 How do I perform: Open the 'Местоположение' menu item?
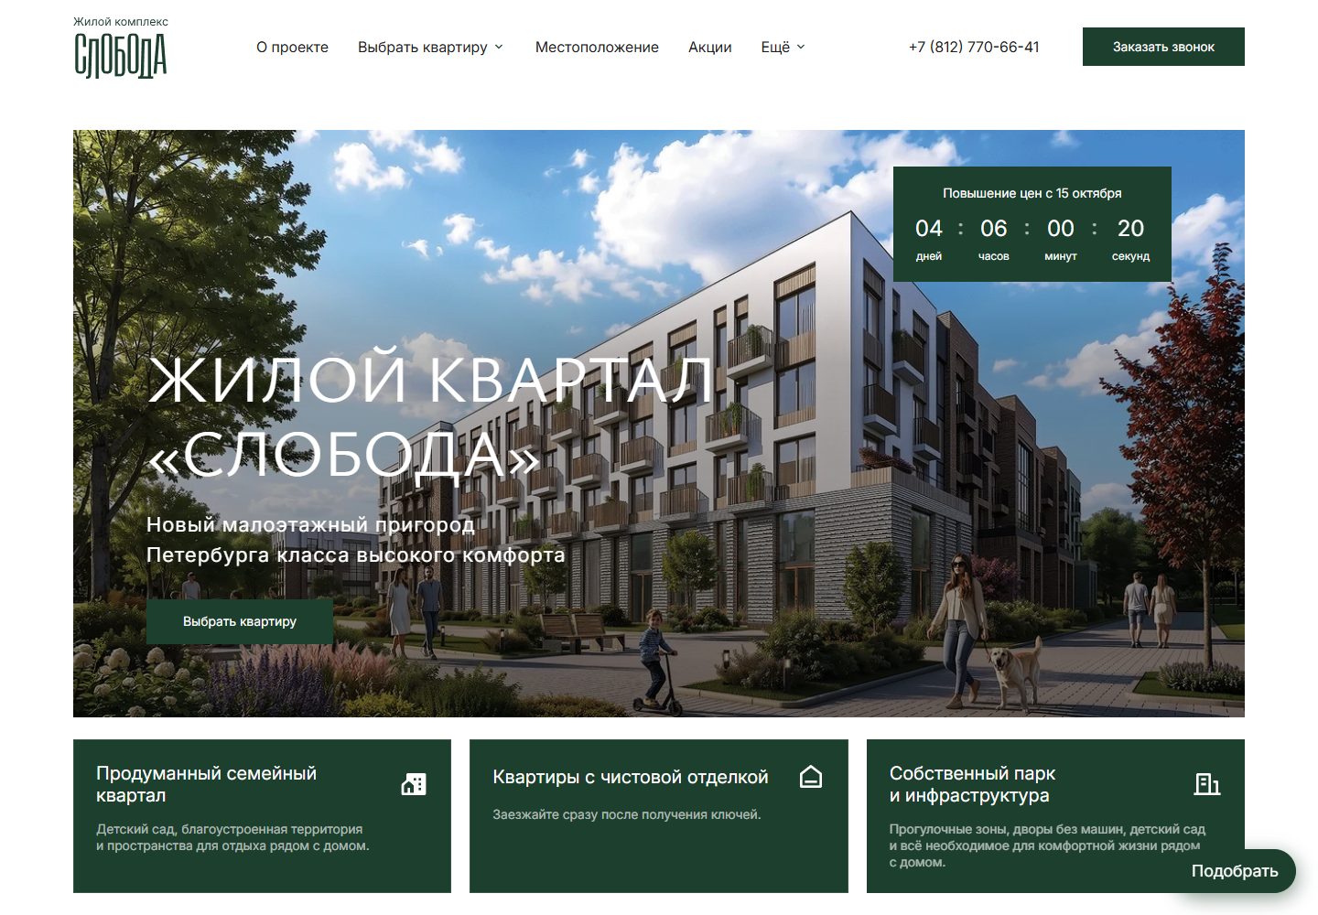click(597, 47)
